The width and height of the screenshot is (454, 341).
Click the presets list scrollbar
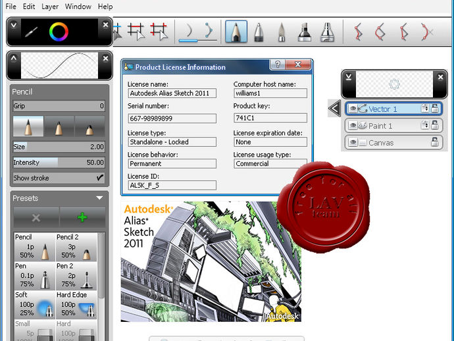pyautogui.click(x=101, y=267)
